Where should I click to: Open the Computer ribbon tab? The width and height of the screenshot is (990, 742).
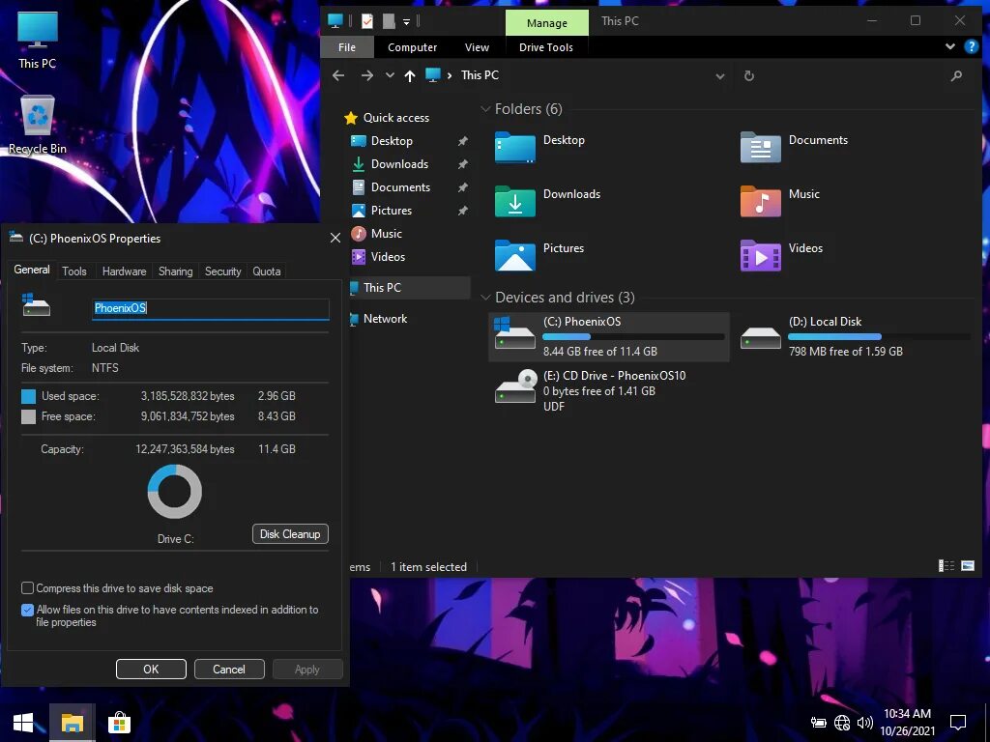click(412, 47)
